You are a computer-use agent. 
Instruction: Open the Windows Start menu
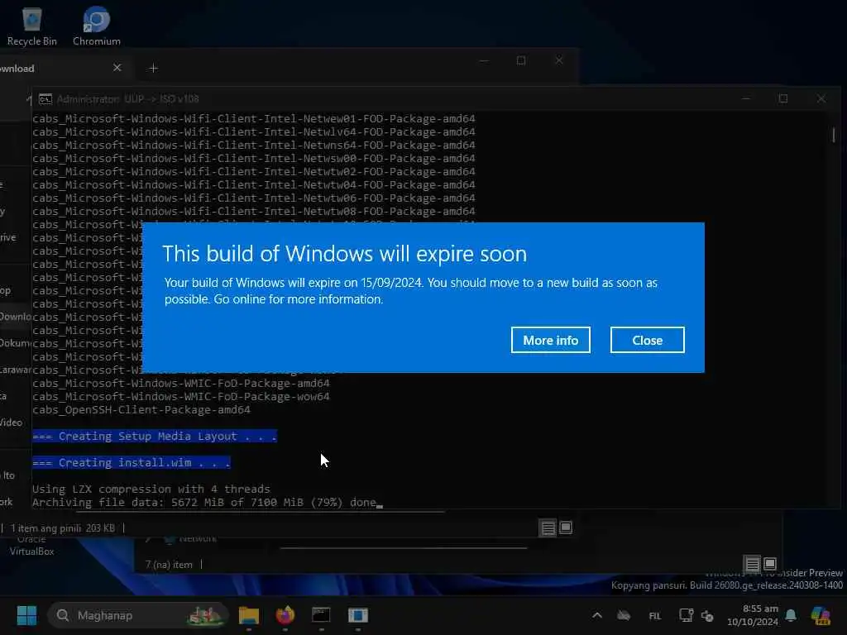pyautogui.click(x=26, y=615)
